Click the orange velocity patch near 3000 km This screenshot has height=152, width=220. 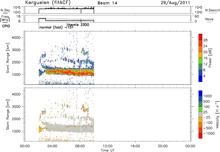[85, 108]
